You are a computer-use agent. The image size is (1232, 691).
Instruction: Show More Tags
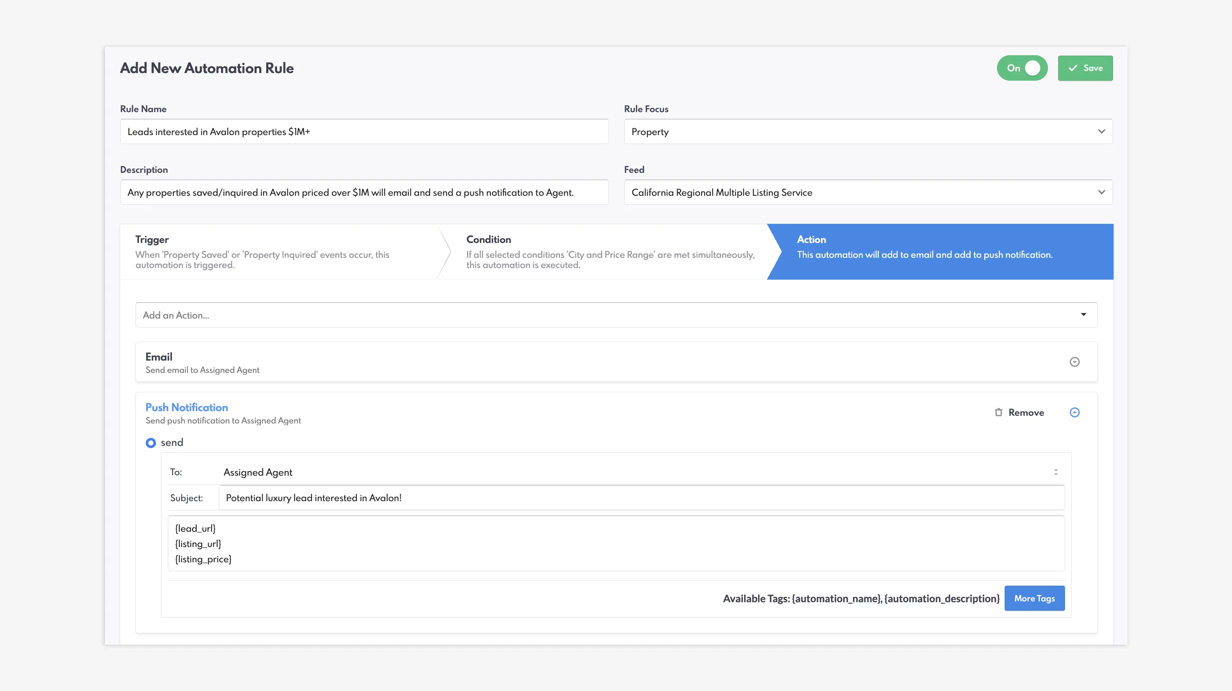[1034, 598]
